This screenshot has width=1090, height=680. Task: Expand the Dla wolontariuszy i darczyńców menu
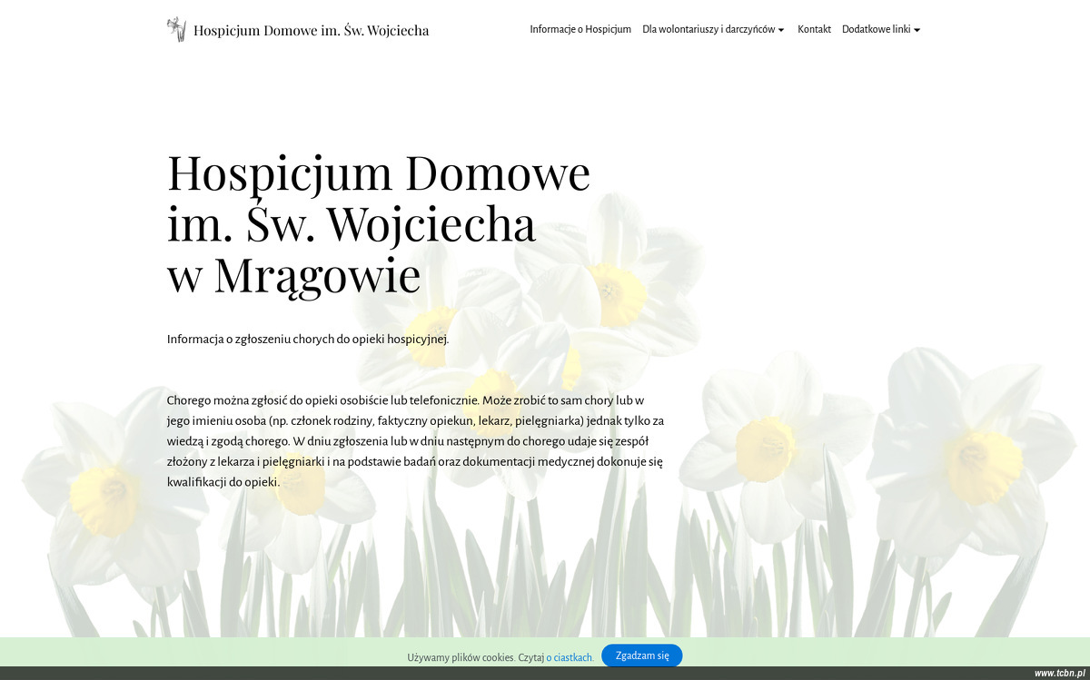(713, 29)
